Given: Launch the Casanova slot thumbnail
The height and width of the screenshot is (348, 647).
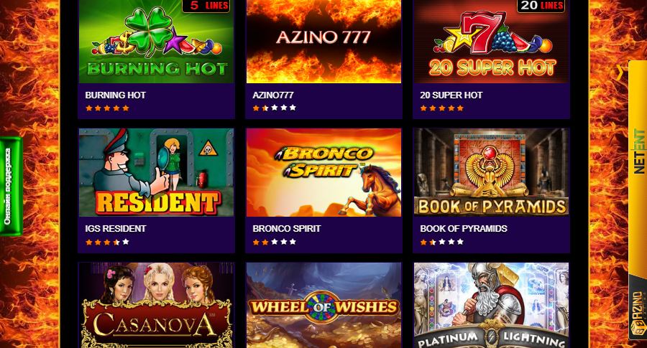Looking at the screenshot, I should 156,305.
